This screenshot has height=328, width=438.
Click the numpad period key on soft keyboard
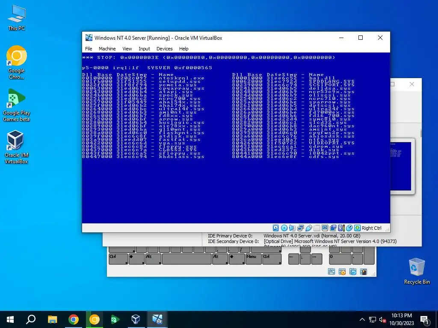click(x=357, y=258)
